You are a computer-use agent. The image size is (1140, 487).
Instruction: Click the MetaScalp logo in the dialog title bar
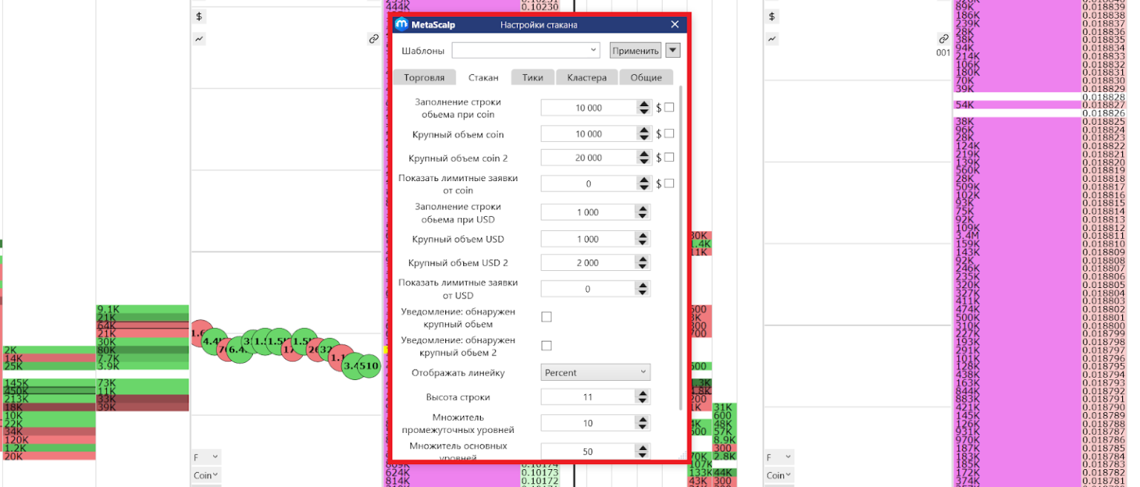402,24
